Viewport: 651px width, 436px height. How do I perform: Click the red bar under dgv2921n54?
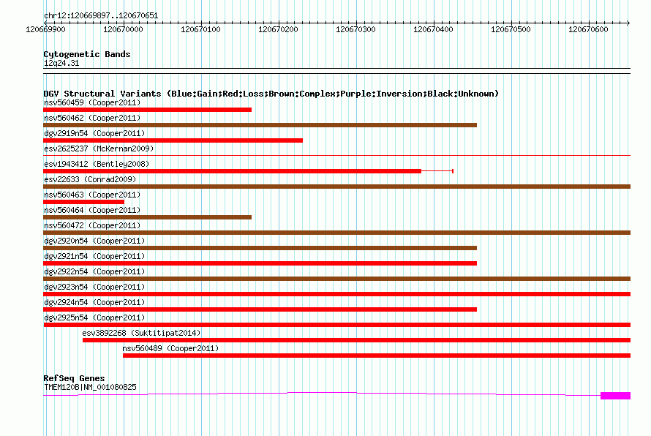(x=260, y=263)
